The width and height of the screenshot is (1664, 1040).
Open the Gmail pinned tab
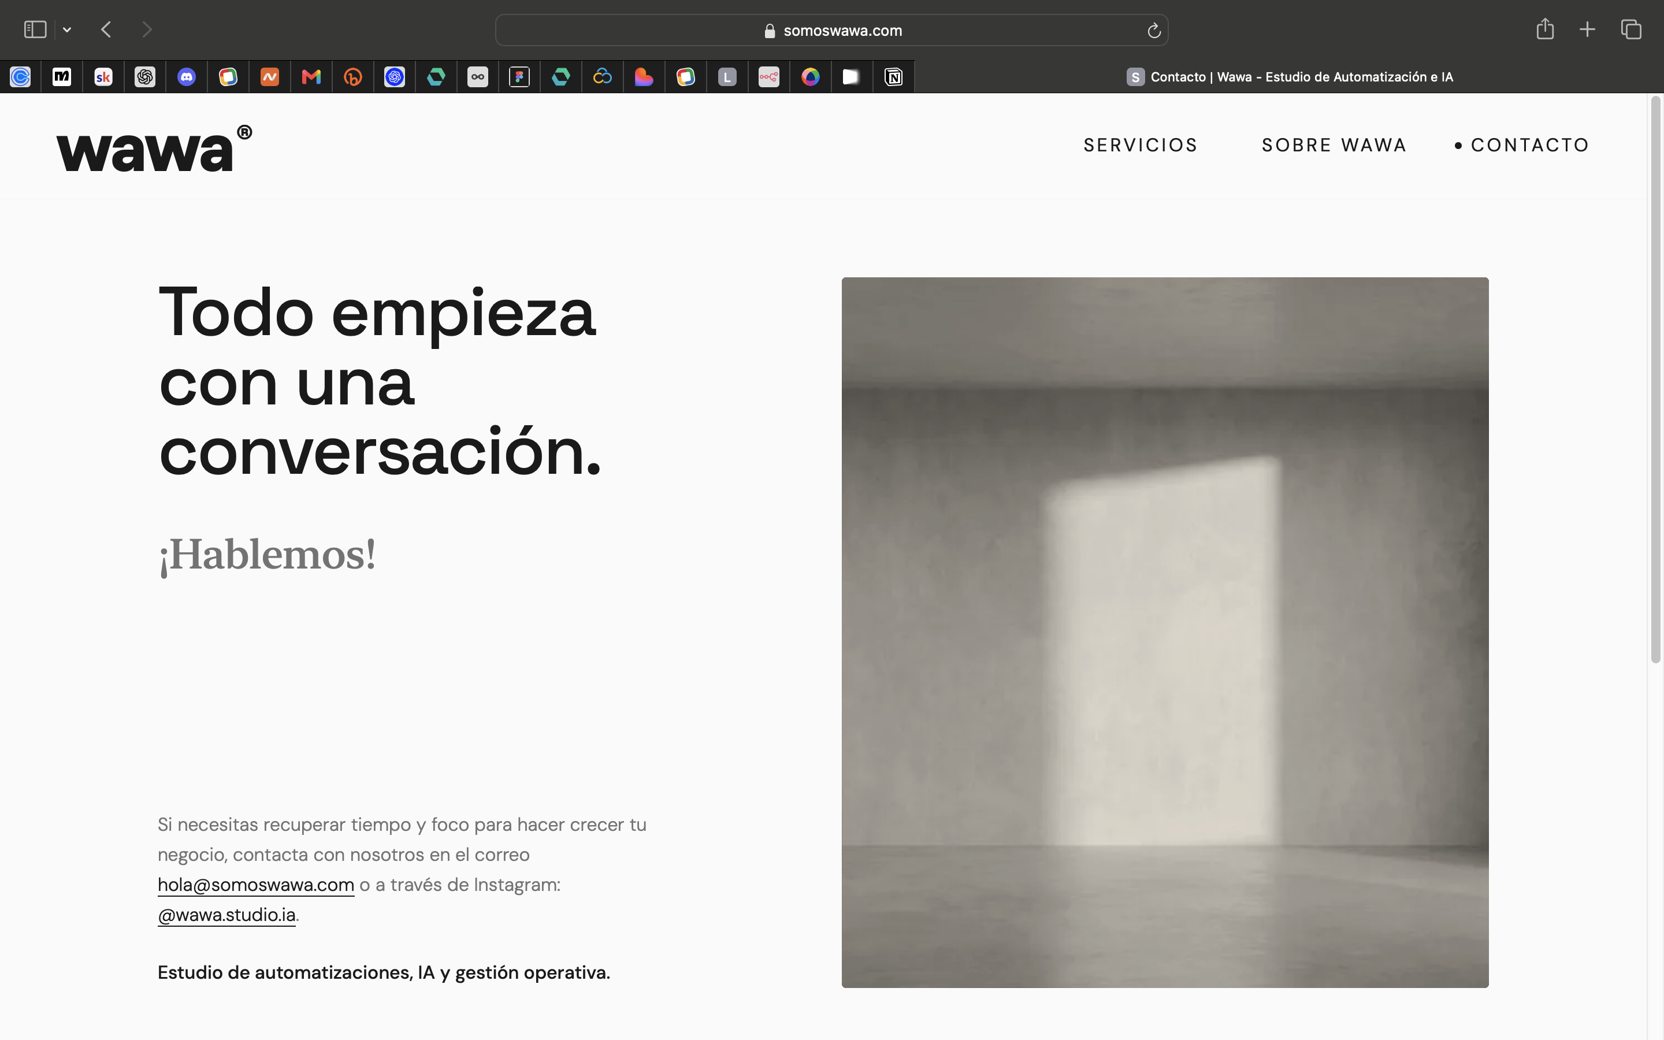click(311, 76)
